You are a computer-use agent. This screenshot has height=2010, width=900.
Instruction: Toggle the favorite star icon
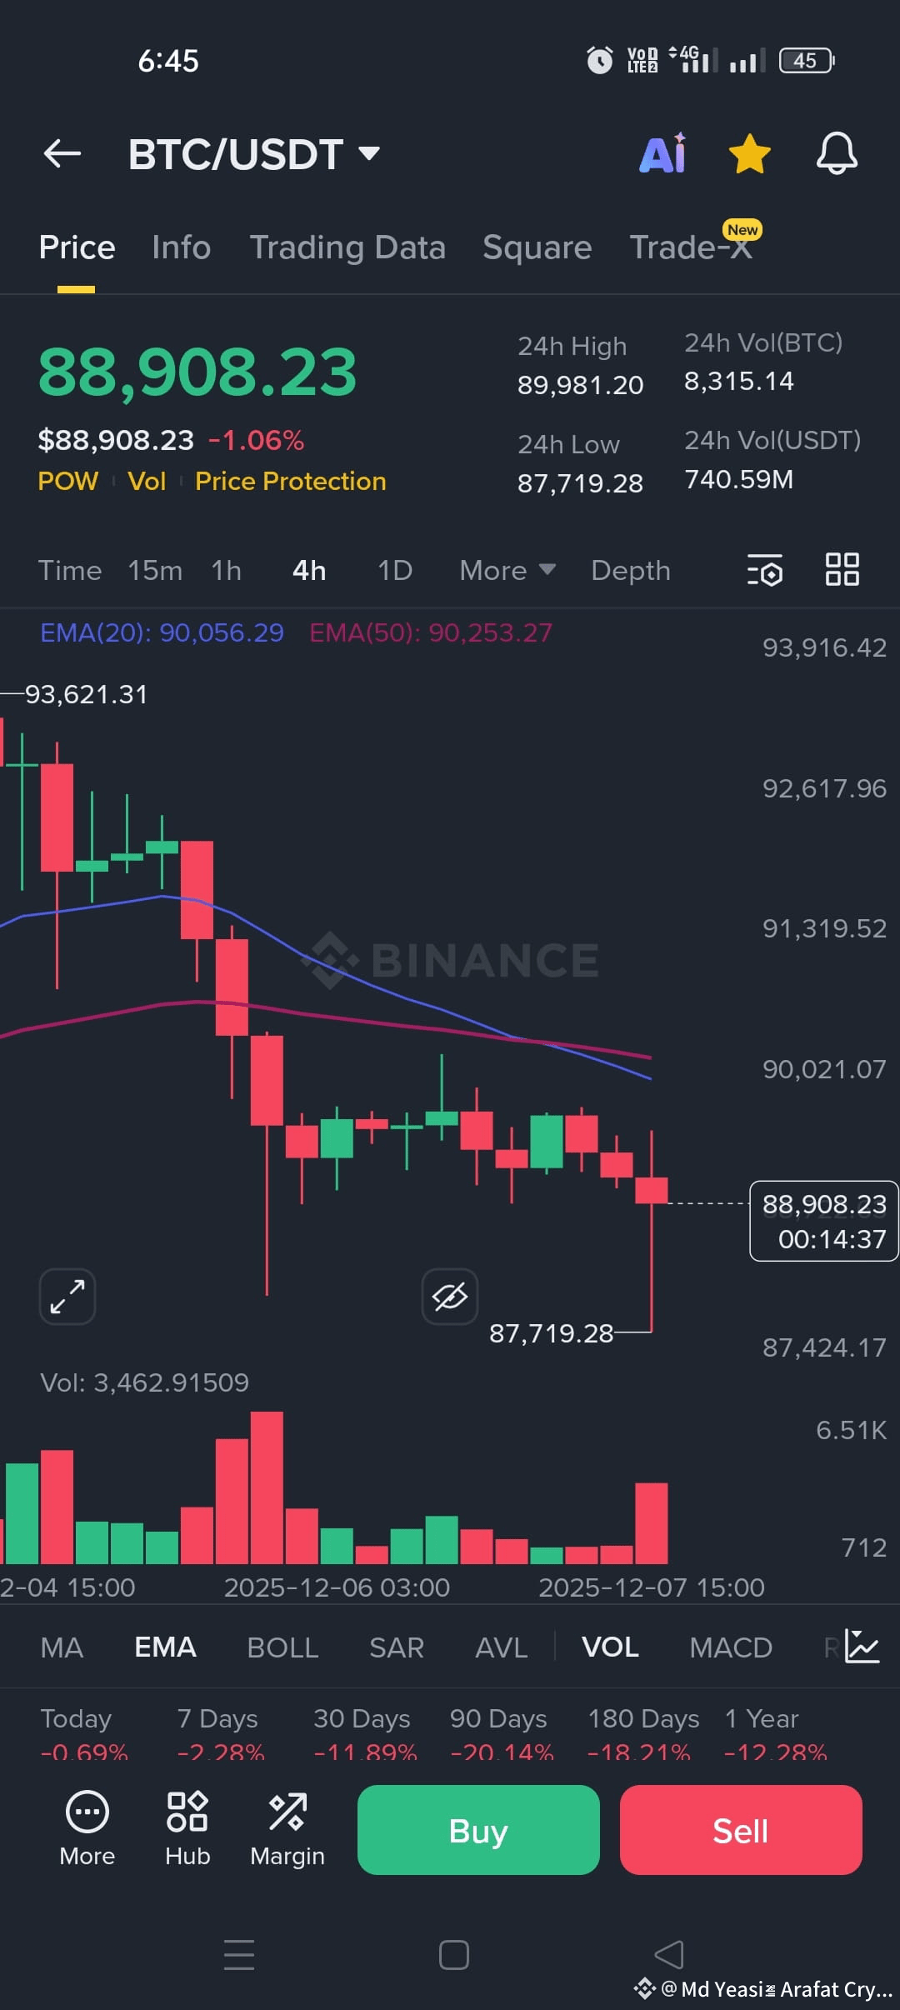point(749,153)
